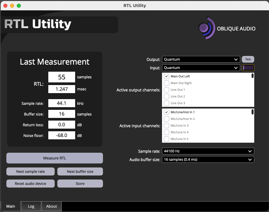The width and height of the screenshot is (269, 212).
Task: Open the Output device dropdown
Action: (201, 59)
